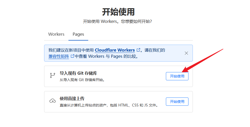250x127 pixels.
Task: Select the Pages tab
Action: [78, 34]
